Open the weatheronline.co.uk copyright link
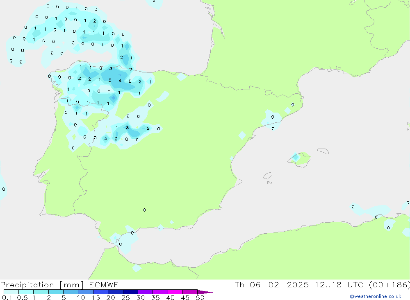 376,296
